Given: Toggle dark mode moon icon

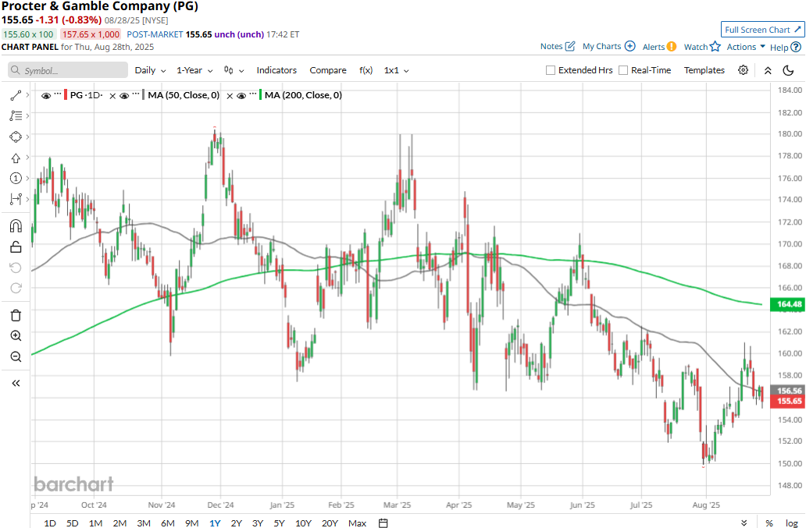Looking at the screenshot, I should pyautogui.click(x=788, y=70).
